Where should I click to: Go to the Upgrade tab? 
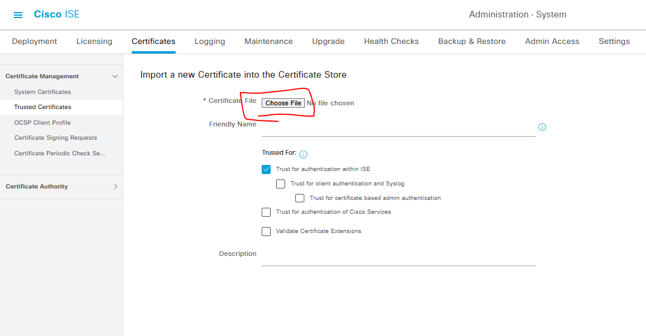(x=328, y=41)
